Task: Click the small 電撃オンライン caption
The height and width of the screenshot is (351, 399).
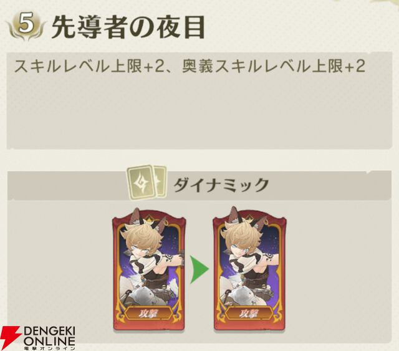Action: click(50, 348)
